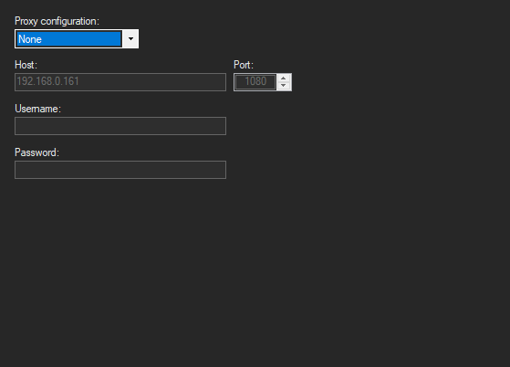
Task: Select the highlighted None combo box
Action: pyautogui.click(x=77, y=38)
